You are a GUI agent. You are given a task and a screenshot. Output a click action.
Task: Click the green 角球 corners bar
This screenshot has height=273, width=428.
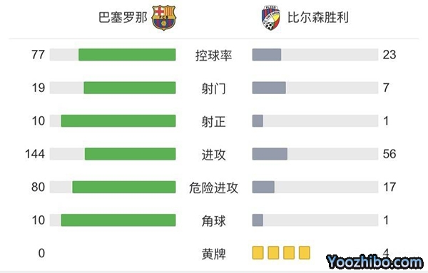118,220
